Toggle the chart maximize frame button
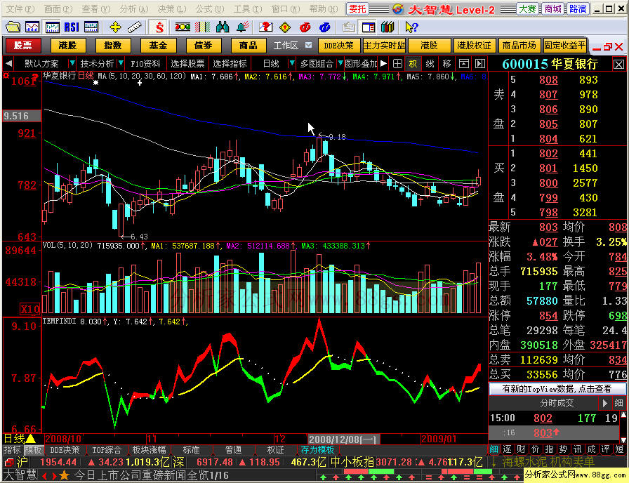Screen dimensions: 629x483 point(464,63)
